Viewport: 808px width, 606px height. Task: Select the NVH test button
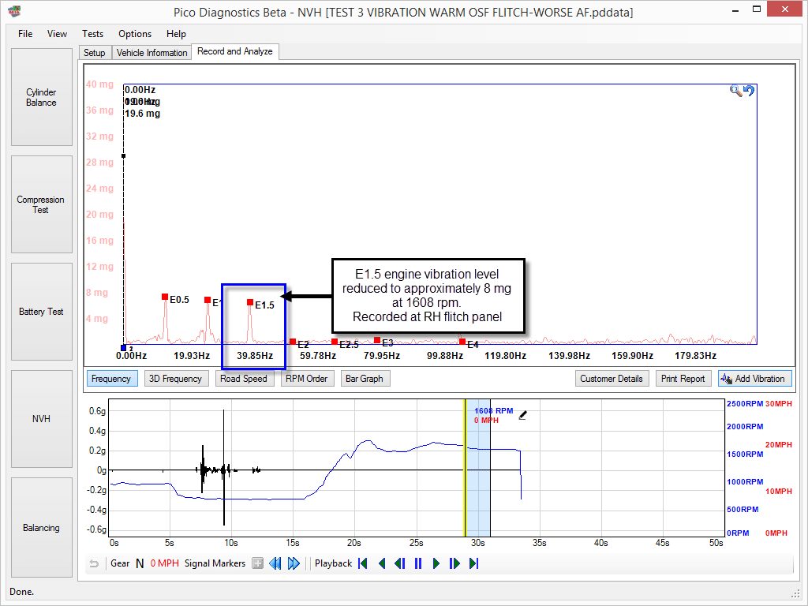[x=42, y=419]
